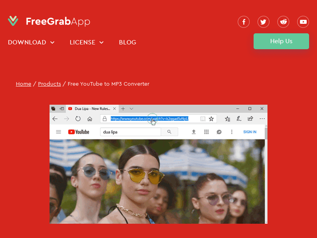
Task: Open the YouTube messages icon
Action: 219,132
